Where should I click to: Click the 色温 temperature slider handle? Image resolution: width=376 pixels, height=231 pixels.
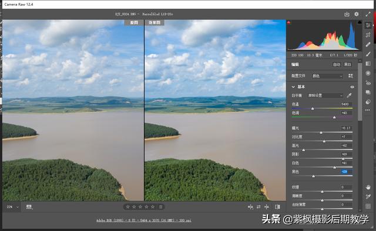pyautogui.click(x=313, y=108)
